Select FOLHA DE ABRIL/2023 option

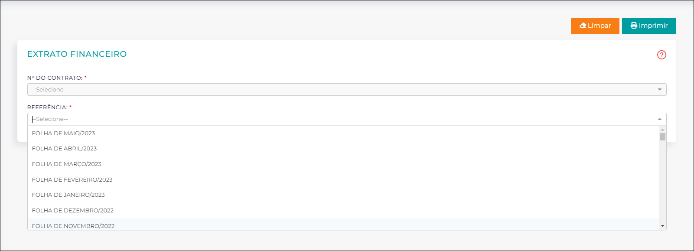[343, 149]
